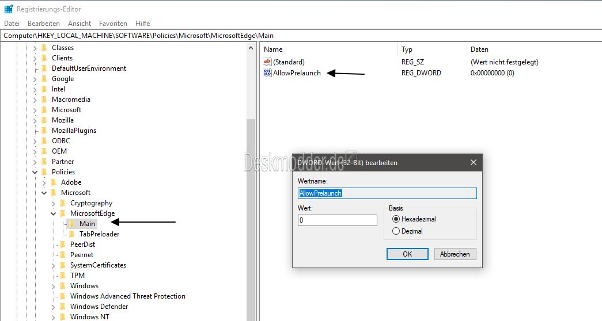Select the Windows key under Policies
This screenshot has width=602, height=321.
[x=84, y=286]
